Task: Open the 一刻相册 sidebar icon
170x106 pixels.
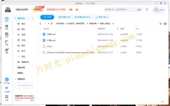Action: (x=7, y=90)
